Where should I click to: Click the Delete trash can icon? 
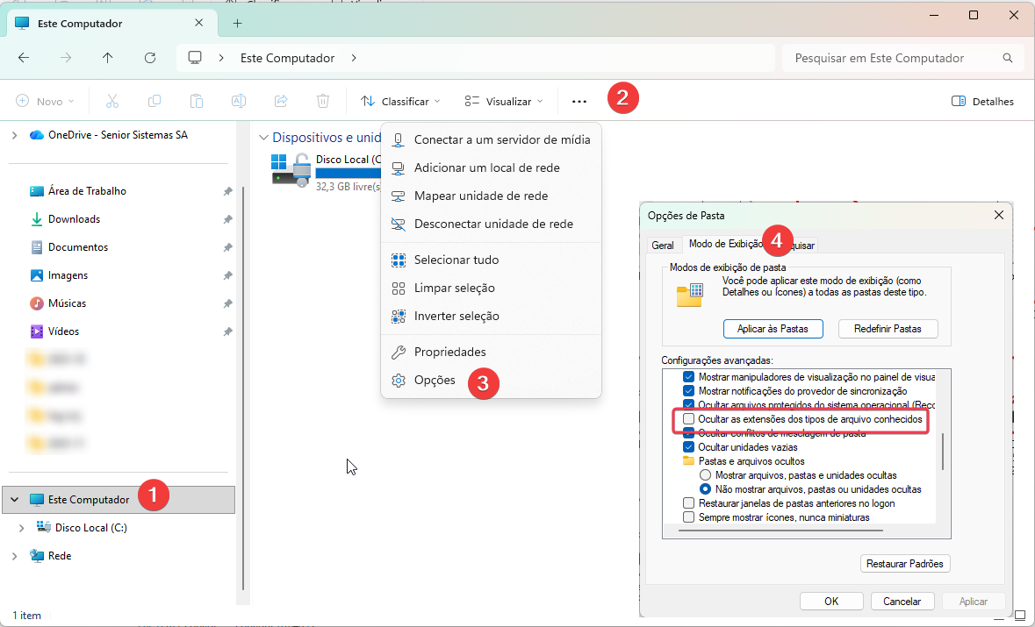click(323, 101)
